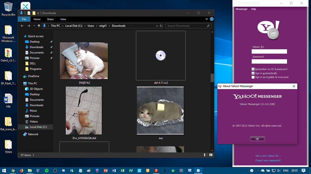Image resolution: width=311 pixels, height=174 pixels.
Task: Open the View ribbon tab
Action: click(63, 19)
